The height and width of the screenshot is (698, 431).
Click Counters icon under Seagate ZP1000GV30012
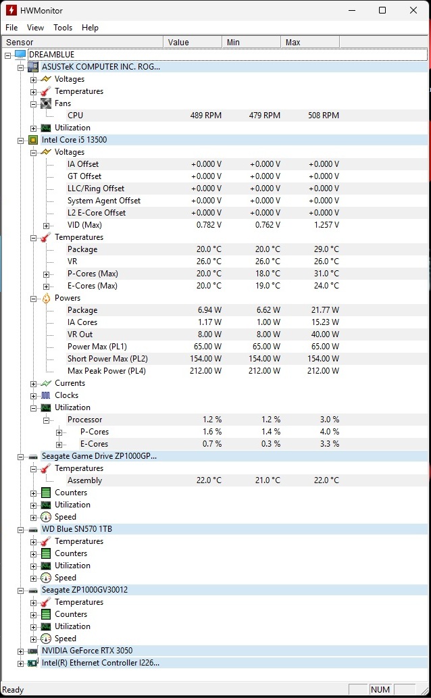pos(46,614)
